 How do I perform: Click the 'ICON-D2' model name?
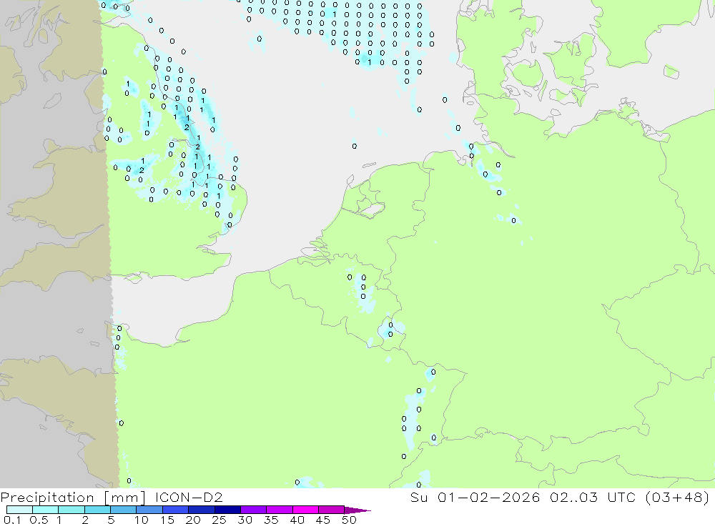(x=189, y=497)
